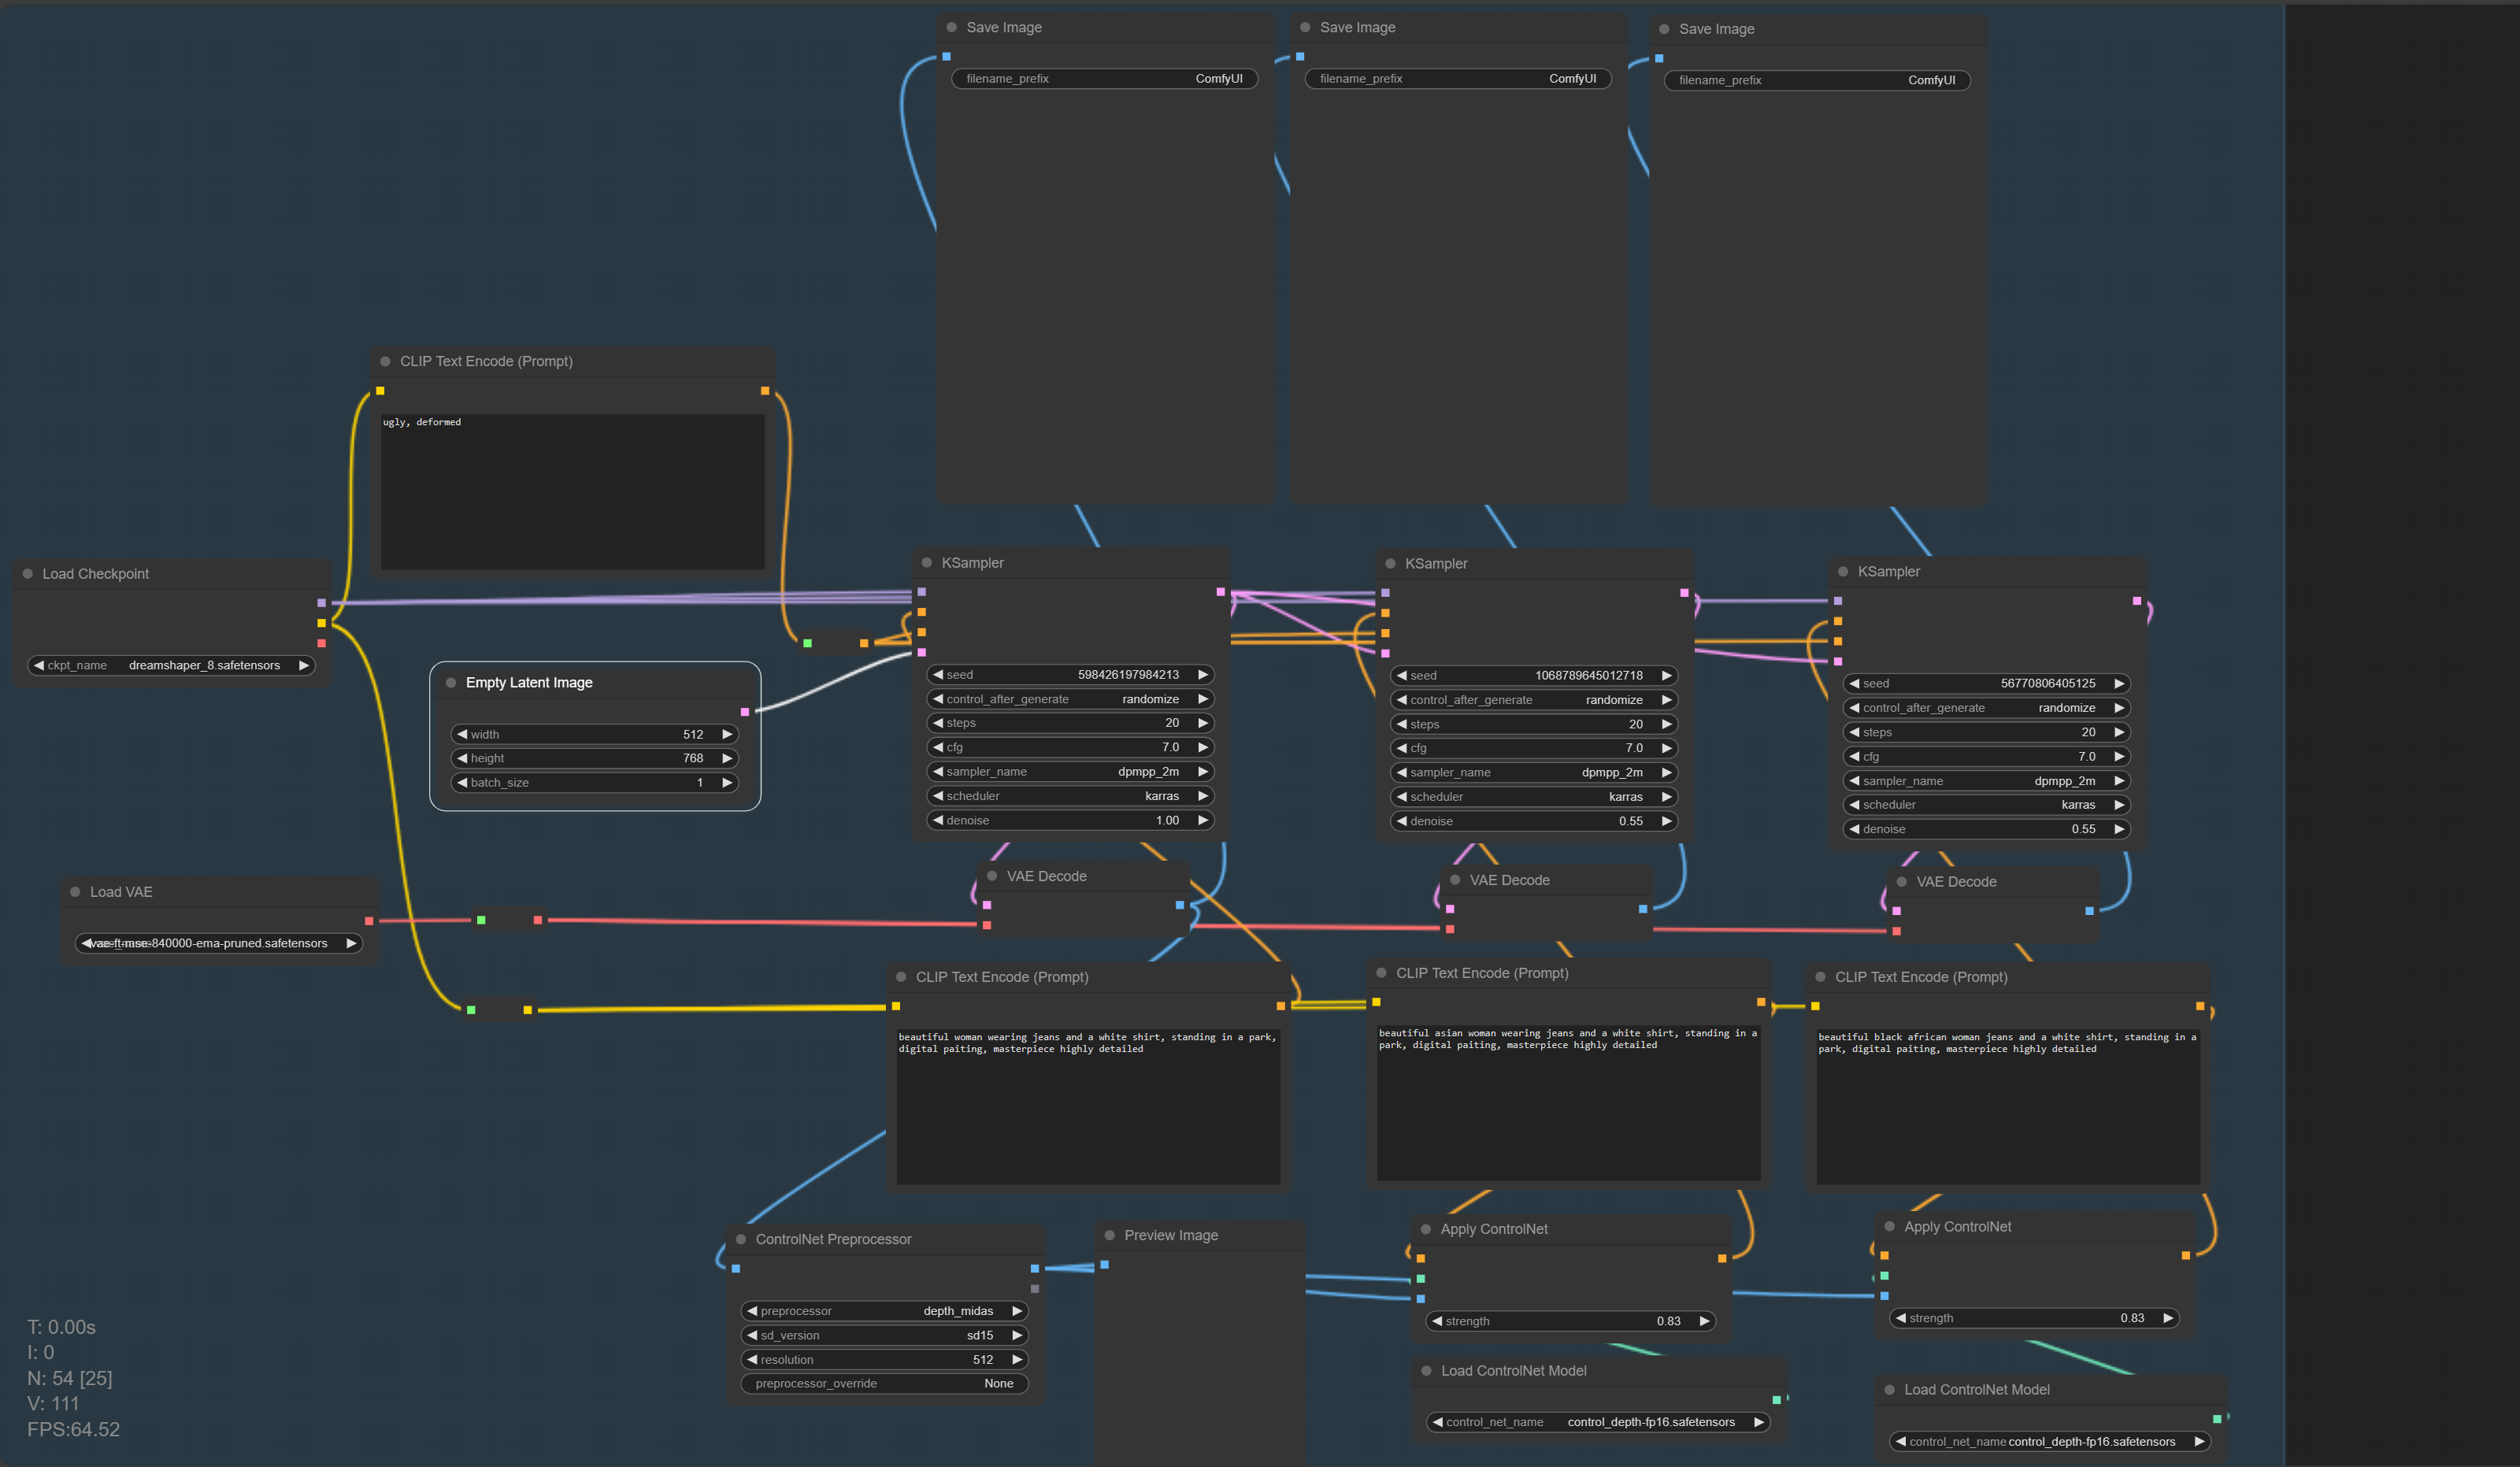
Task: Increase steps with the right arrow on first KSampler
Action: point(1203,722)
